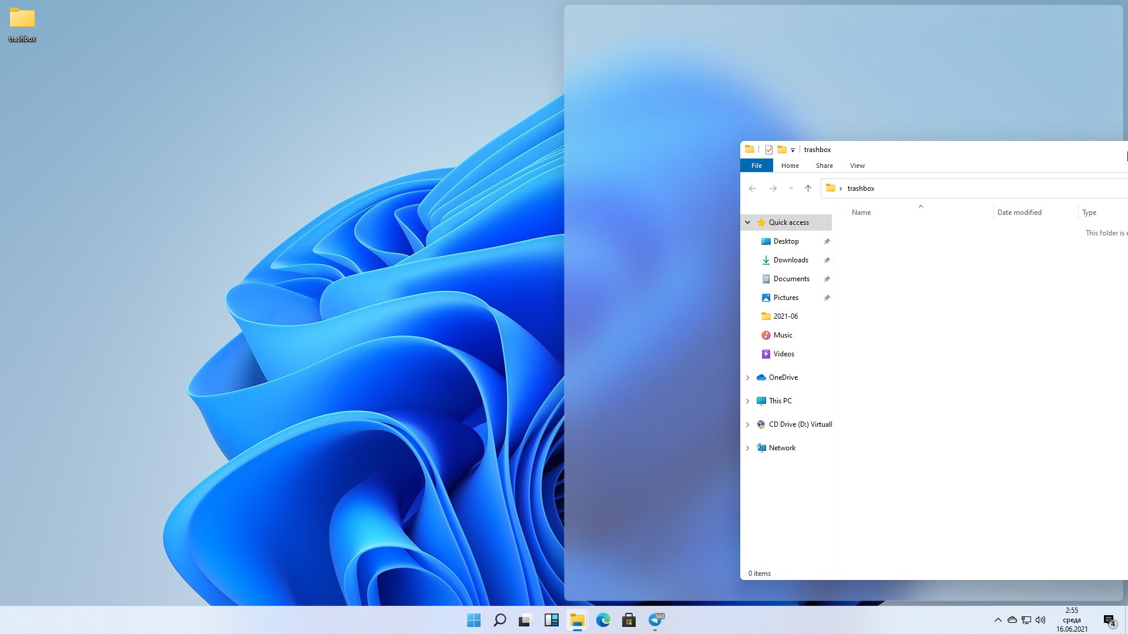Click the folder icon in the address bar
The height and width of the screenshot is (634, 1128).
[830, 188]
